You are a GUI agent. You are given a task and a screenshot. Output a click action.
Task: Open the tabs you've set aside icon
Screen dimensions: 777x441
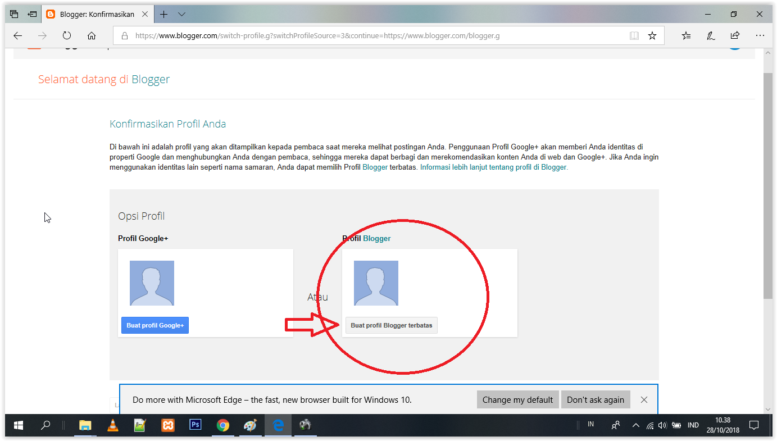14,14
